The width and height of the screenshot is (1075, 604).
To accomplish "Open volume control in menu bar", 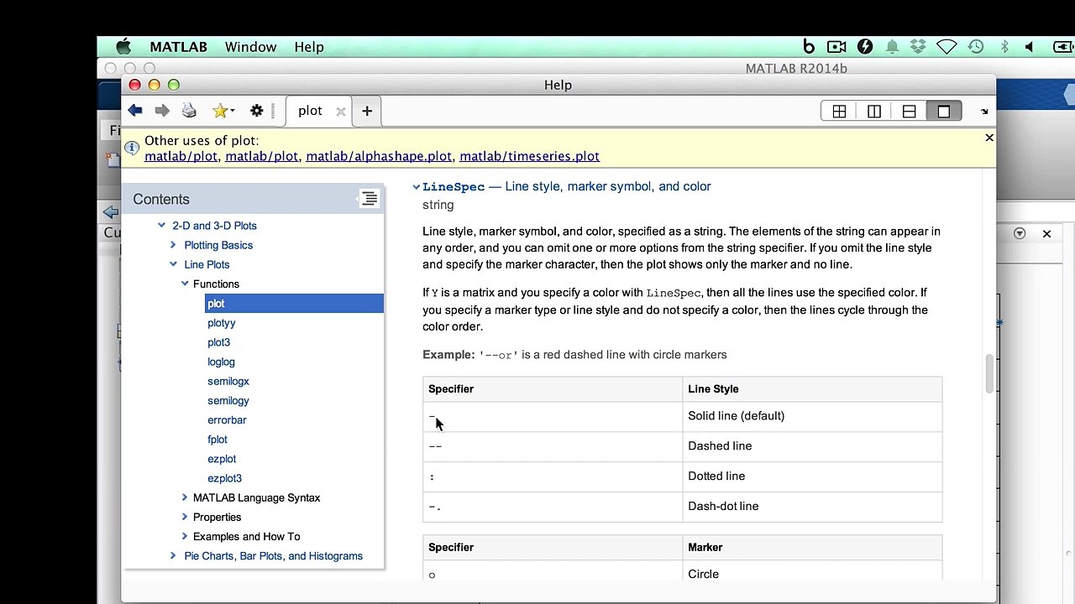I will point(1030,47).
